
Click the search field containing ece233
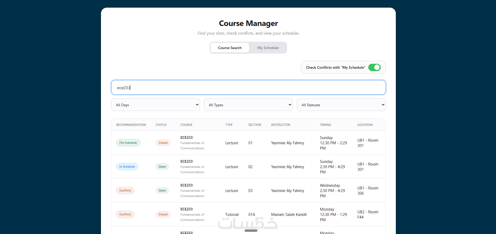pyautogui.click(x=248, y=87)
